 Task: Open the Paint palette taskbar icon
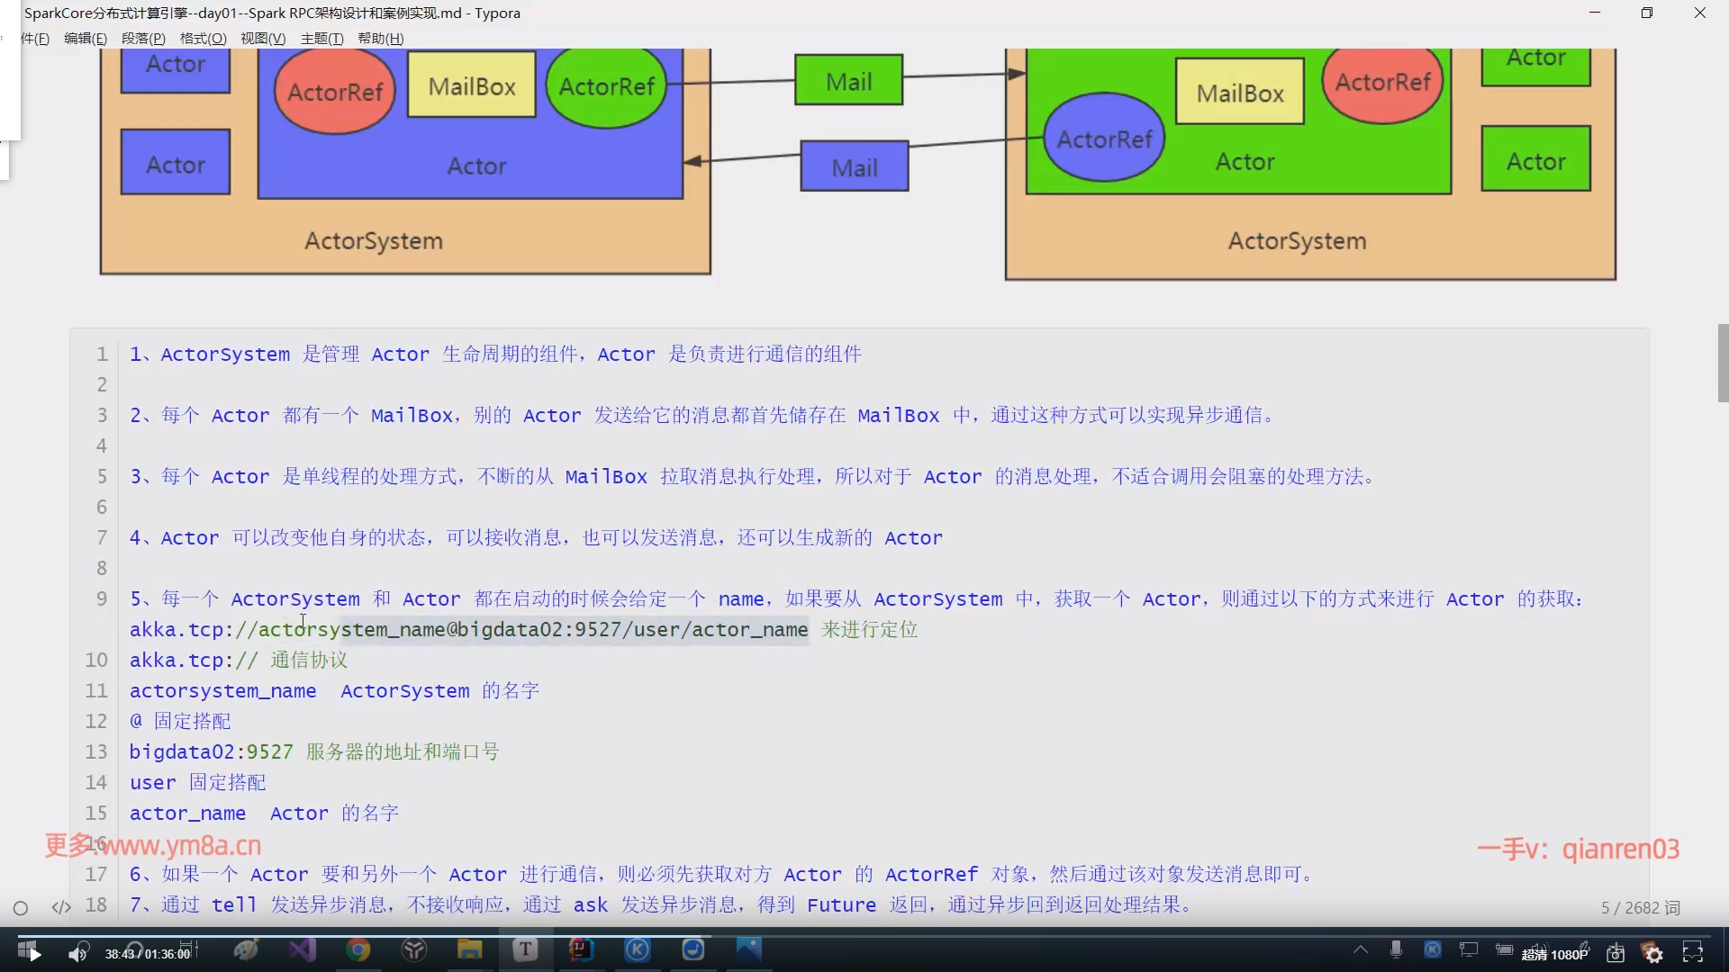(x=246, y=949)
